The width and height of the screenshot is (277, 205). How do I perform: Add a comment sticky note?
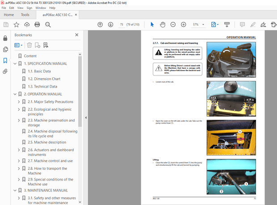click(242, 25)
